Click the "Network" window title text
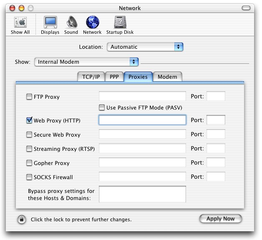Viewport: 262px width, 240px height. pos(130,8)
